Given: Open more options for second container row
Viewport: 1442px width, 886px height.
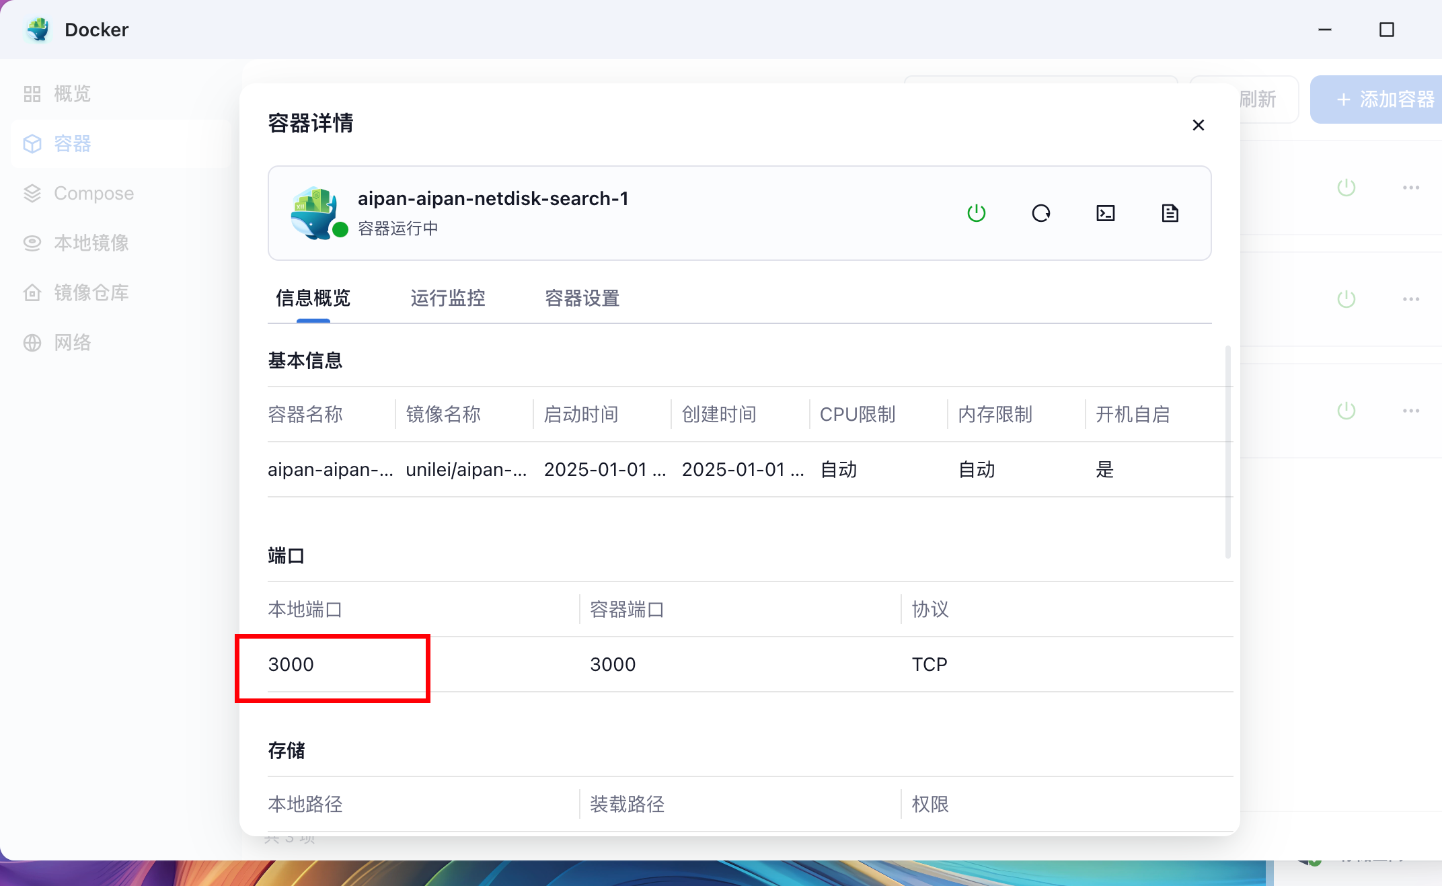Looking at the screenshot, I should tap(1411, 299).
